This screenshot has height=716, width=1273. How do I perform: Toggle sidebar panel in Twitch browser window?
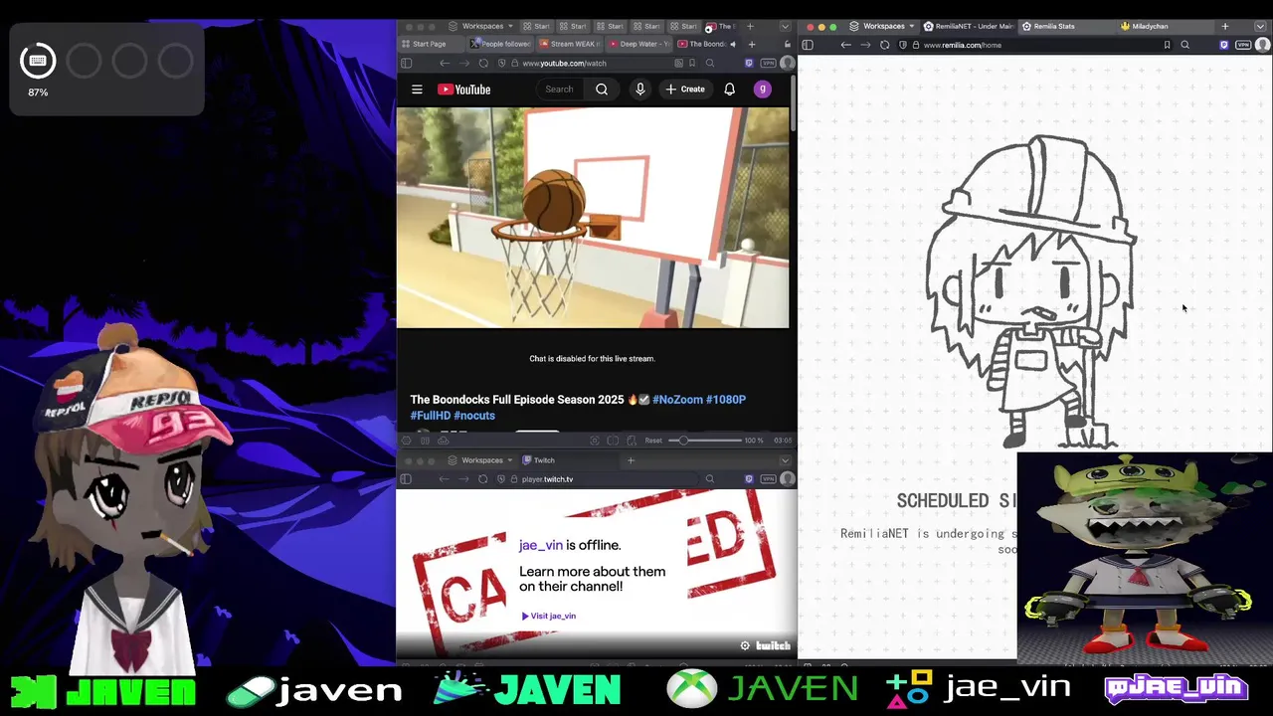406,479
